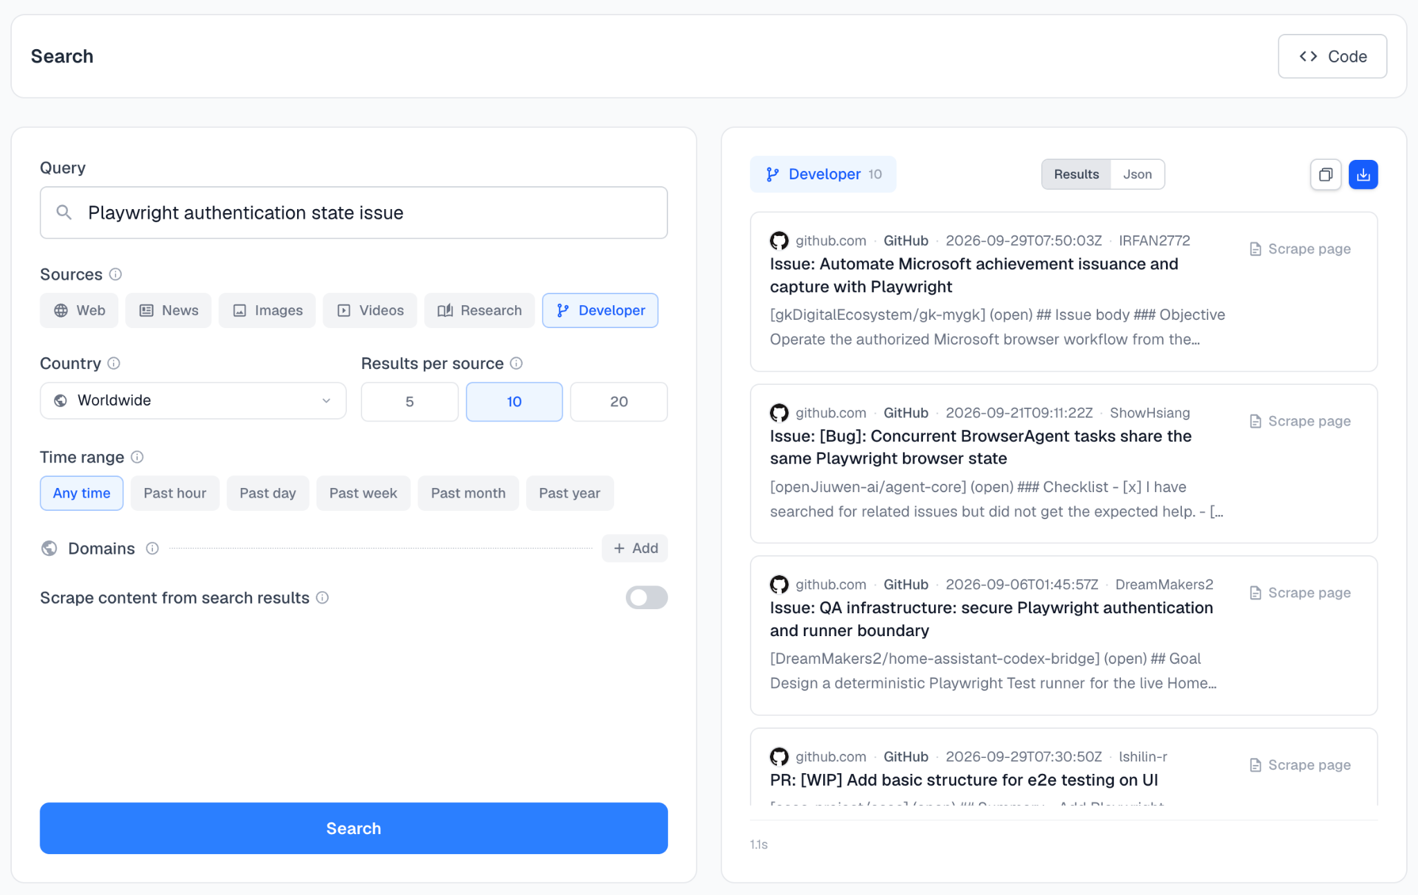Select the Developer results tab
This screenshot has height=895, width=1418.
[823, 174]
